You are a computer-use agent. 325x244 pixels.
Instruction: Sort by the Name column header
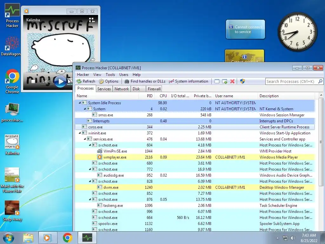click(107, 96)
